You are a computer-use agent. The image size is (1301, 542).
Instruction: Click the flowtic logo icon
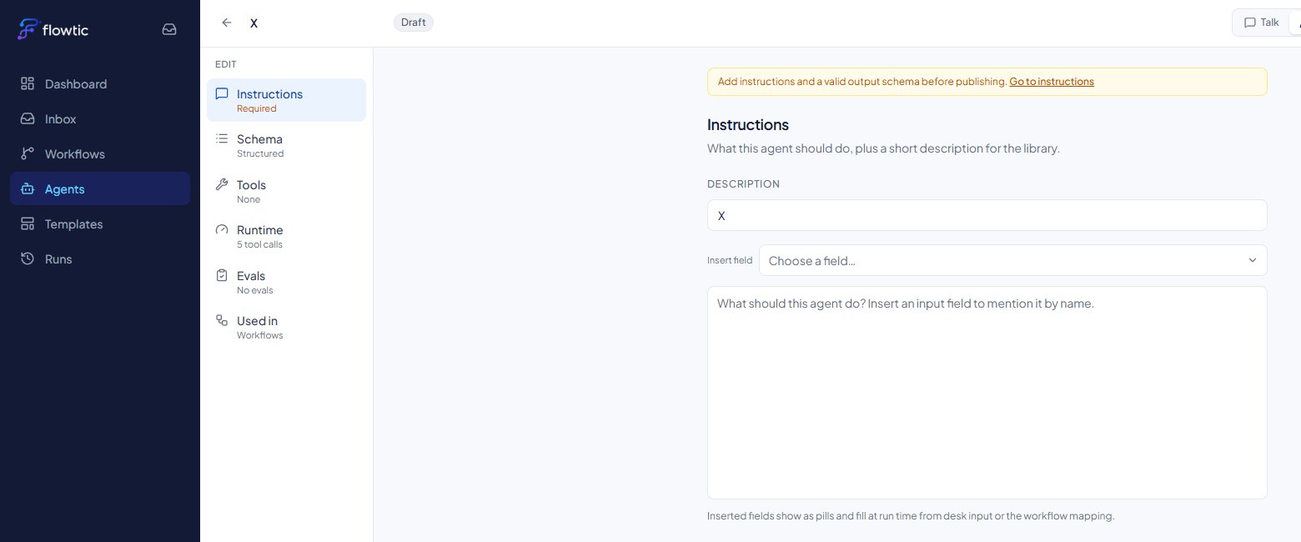[29, 29]
